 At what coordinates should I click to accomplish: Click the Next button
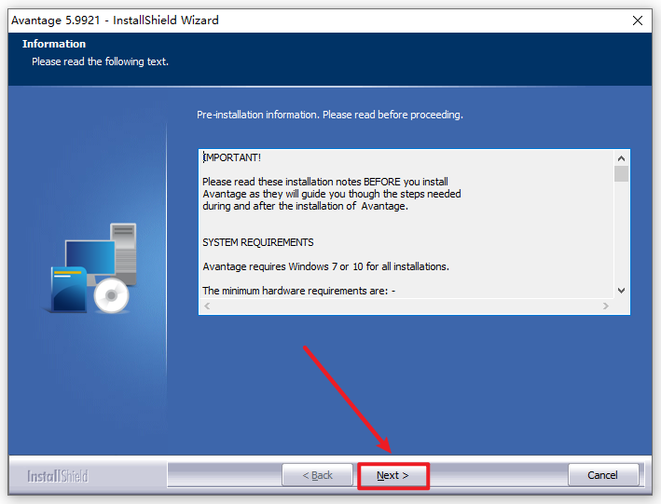coord(392,475)
